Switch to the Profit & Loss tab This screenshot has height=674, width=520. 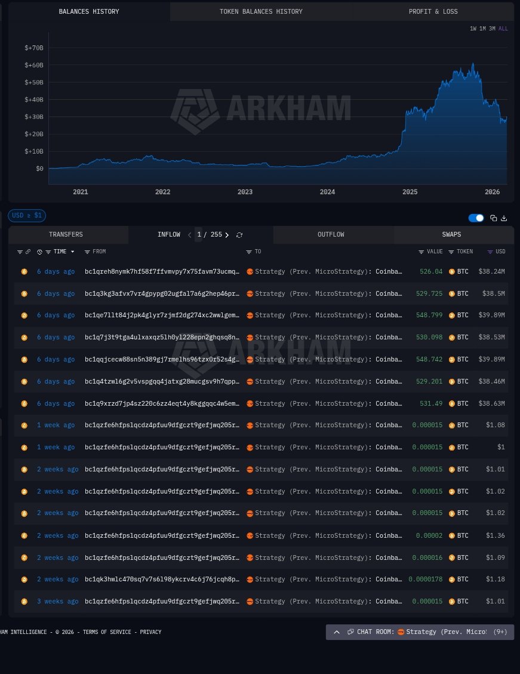tap(433, 11)
